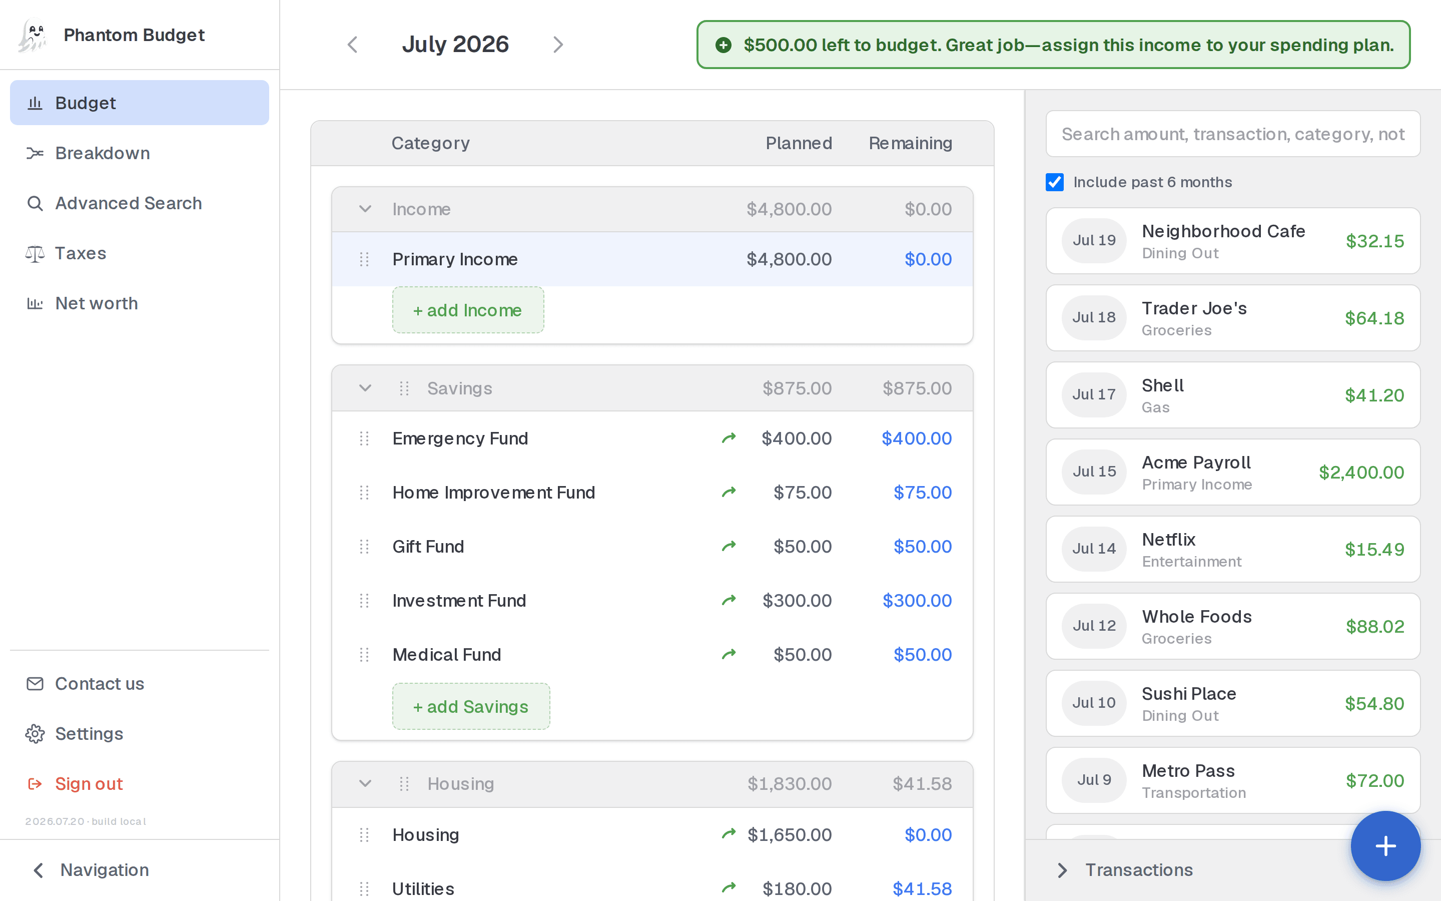This screenshot has height=901, width=1441.
Task: Open Settings
Action: coord(139,733)
